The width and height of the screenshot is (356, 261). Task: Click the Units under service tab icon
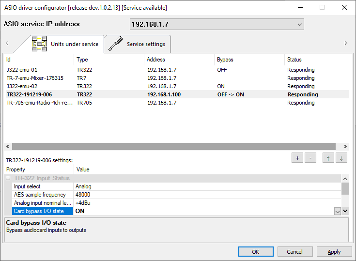point(39,44)
